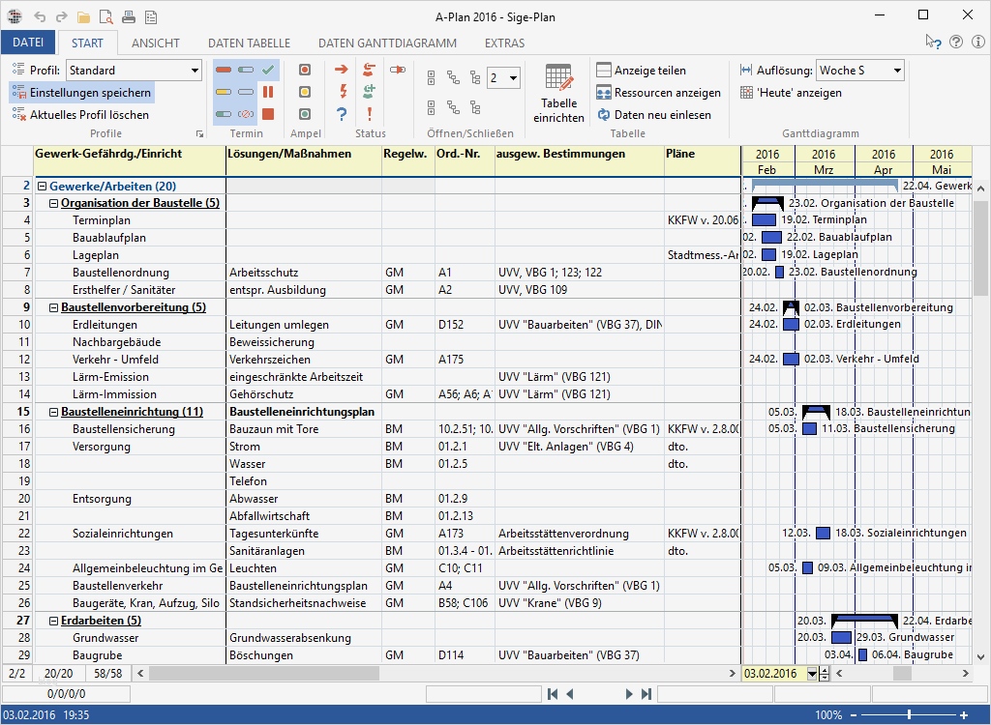This screenshot has height=725, width=991.
Task: Click the red traffic light icon in Ampel
Action: pyautogui.click(x=305, y=71)
